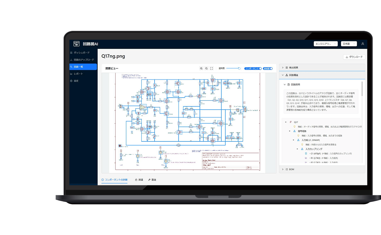The height and width of the screenshot is (235, 381).
Task: Click the 透明度 slider handle
Action: pyautogui.click(x=239, y=68)
